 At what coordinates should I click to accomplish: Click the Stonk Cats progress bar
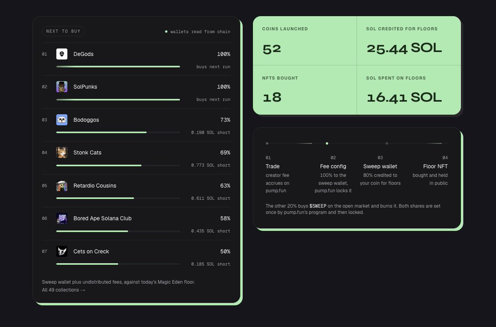(118, 165)
